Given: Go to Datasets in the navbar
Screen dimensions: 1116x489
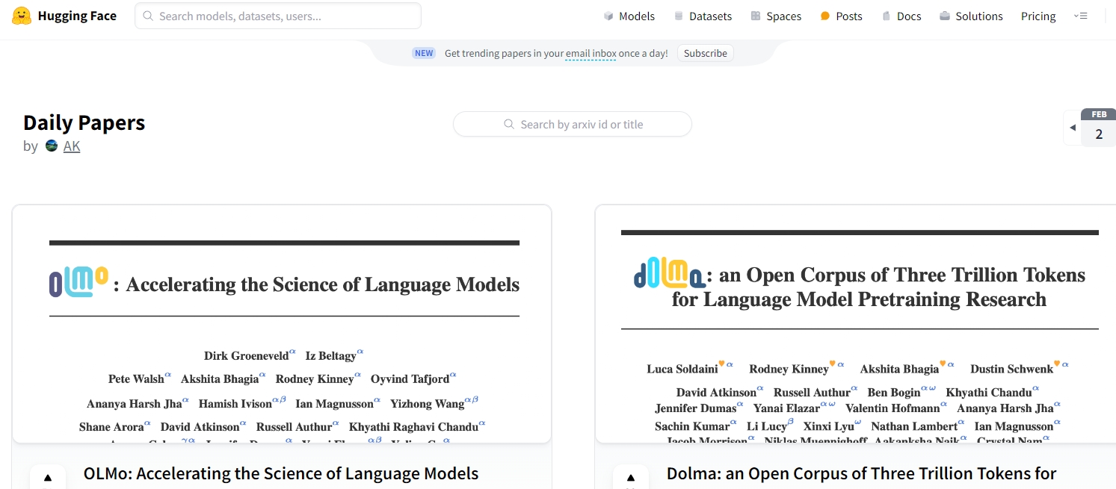Looking at the screenshot, I should click(703, 16).
